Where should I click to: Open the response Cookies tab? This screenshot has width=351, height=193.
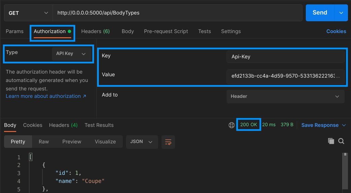[33, 125]
